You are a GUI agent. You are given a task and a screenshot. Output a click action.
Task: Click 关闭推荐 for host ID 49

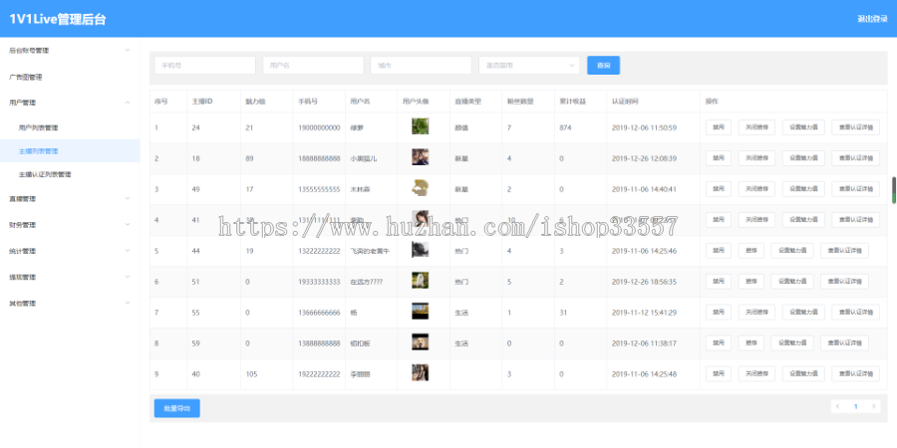coord(756,189)
